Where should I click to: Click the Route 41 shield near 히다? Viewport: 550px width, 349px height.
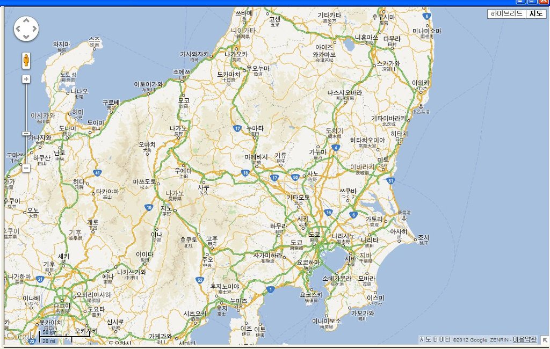[x=98, y=173]
